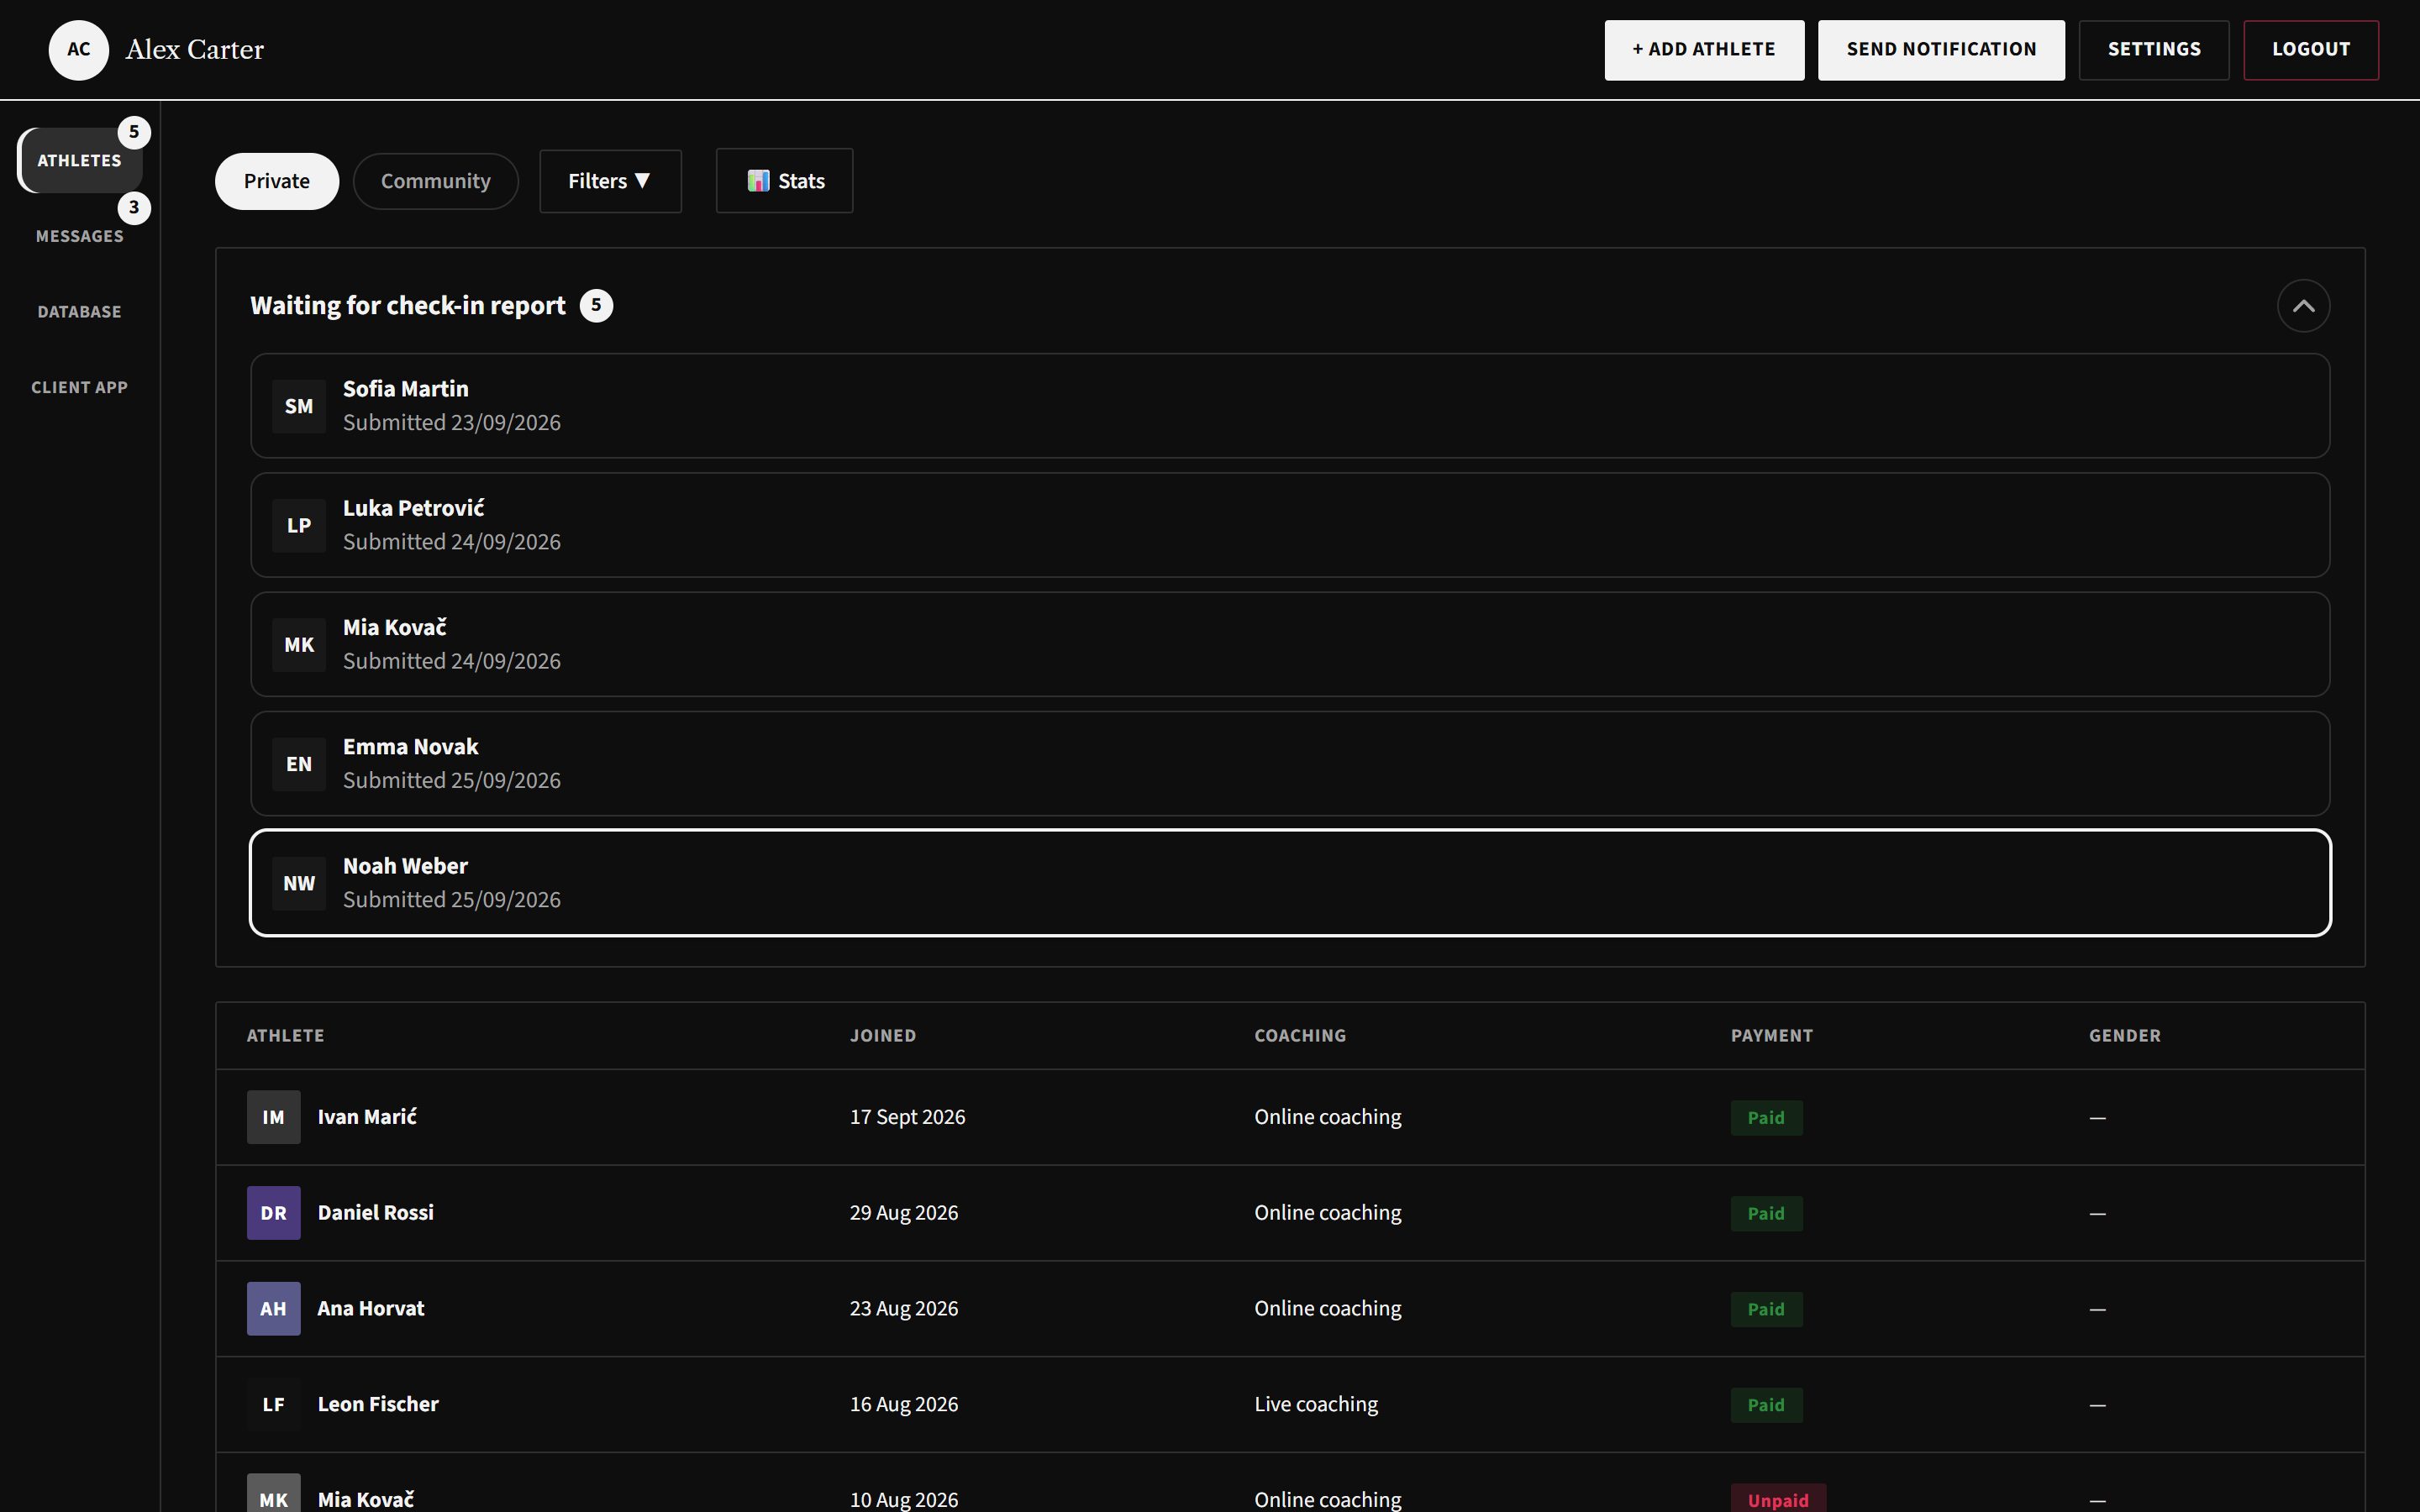Viewport: 2420px width, 1512px height.
Task: Click Mia Kovač name in check-in list
Action: (x=395, y=628)
